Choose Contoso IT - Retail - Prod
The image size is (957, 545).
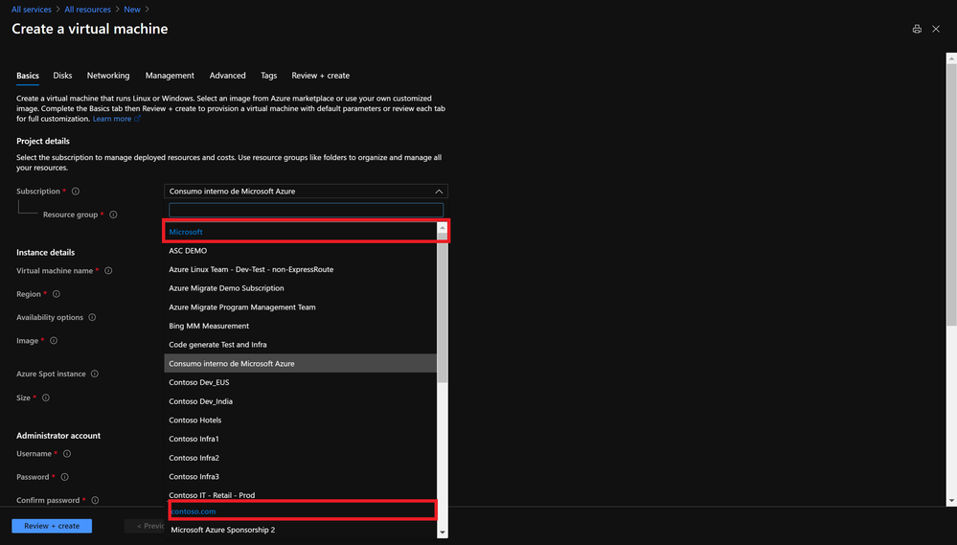[301, 495]
